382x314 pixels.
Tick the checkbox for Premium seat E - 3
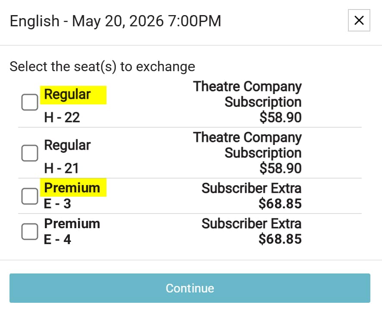30,196
